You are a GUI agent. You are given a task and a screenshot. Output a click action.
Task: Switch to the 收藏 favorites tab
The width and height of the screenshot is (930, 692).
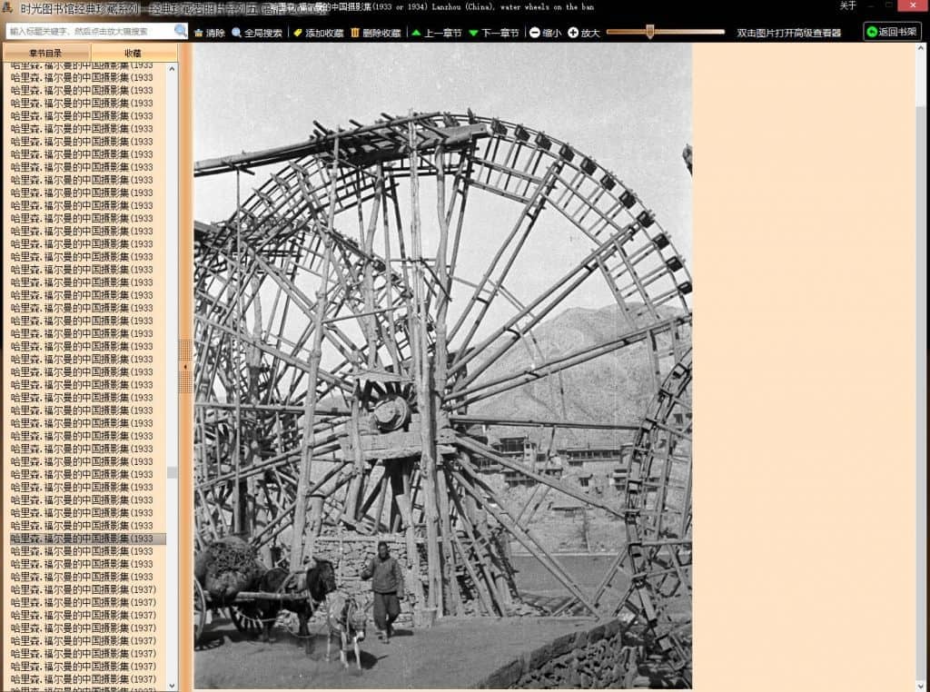(133, 54)
